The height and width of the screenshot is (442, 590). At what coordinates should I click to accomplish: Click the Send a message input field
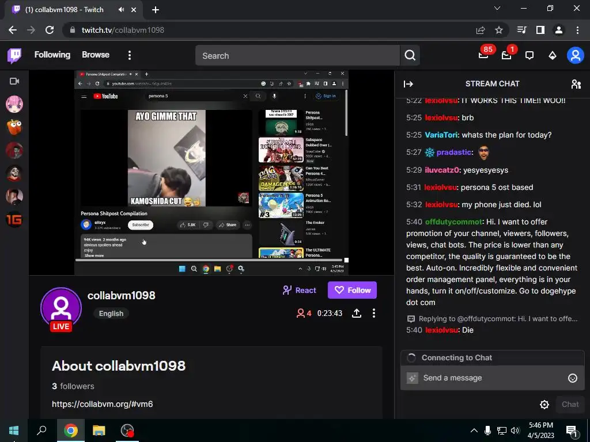(x=492, y=378)
